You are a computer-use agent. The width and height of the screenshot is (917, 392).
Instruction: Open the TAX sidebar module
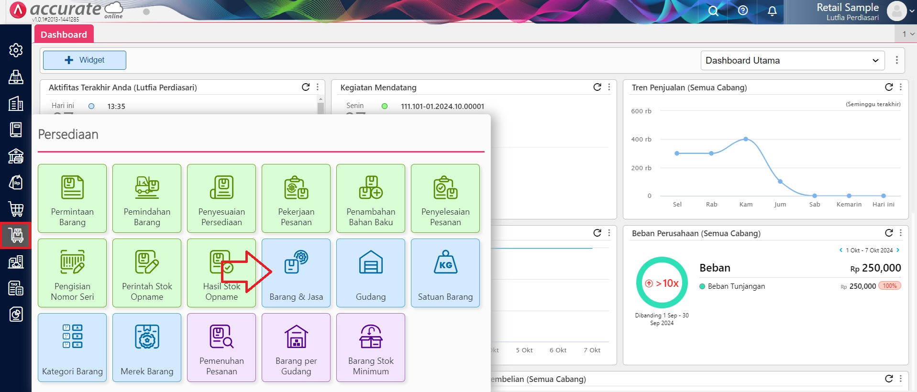tap(16, 288)
